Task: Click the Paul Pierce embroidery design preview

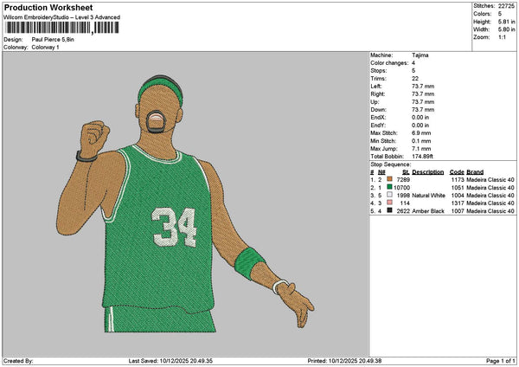Action: click(185, 203)
